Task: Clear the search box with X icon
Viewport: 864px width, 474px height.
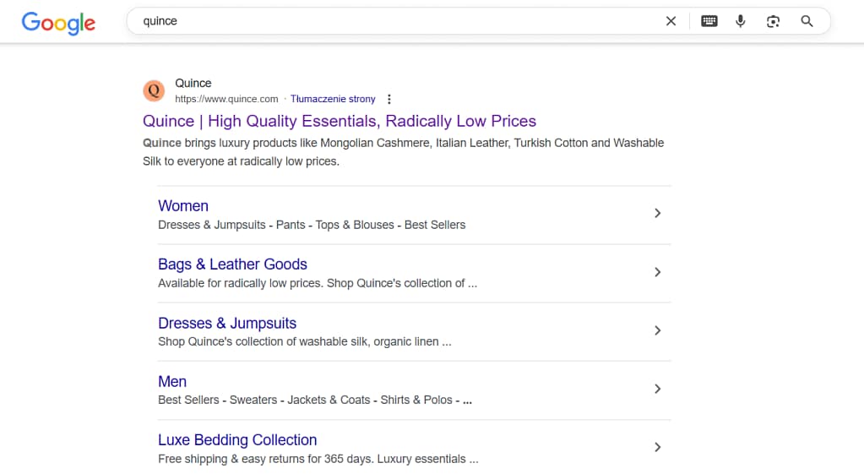Action: (x=671, y=21)
